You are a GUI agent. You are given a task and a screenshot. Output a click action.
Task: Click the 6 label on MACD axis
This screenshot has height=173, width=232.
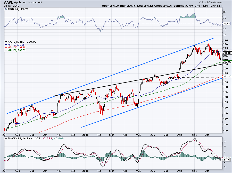[225, 142]
